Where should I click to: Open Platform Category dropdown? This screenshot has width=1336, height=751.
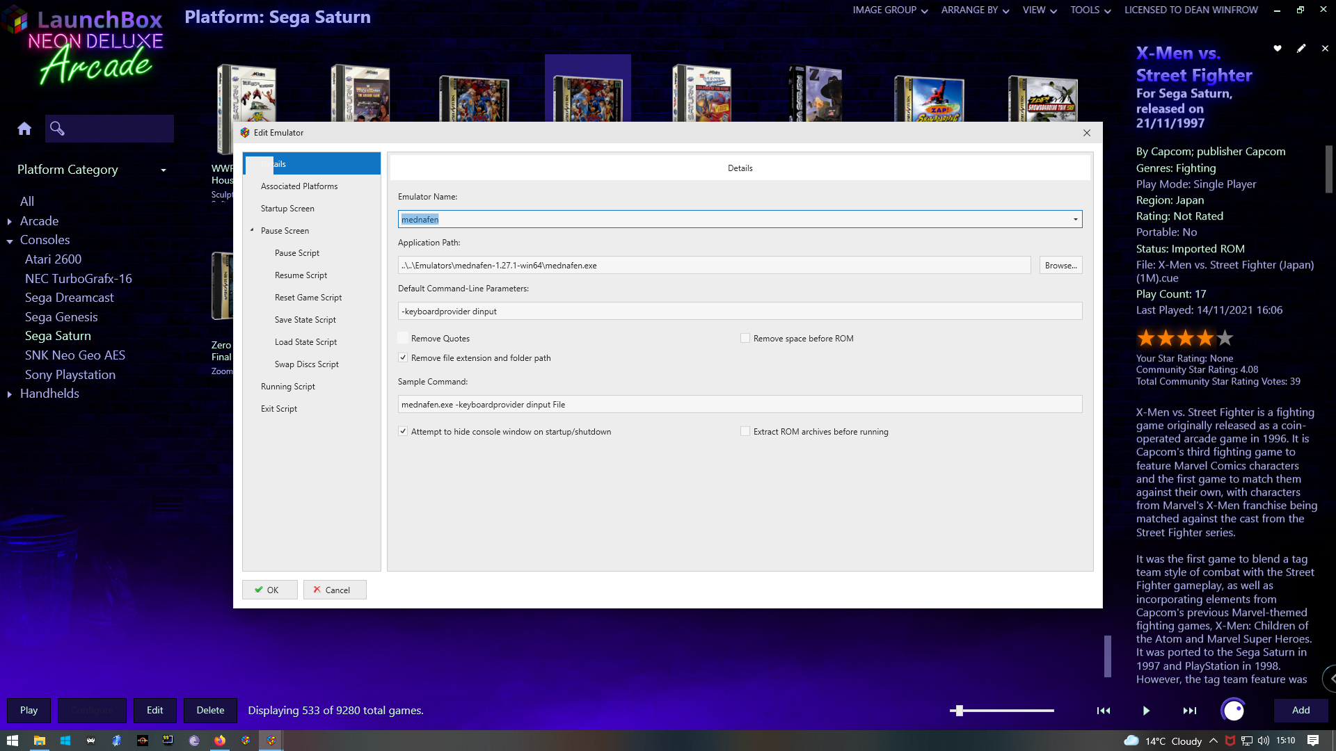pos(164,170)
